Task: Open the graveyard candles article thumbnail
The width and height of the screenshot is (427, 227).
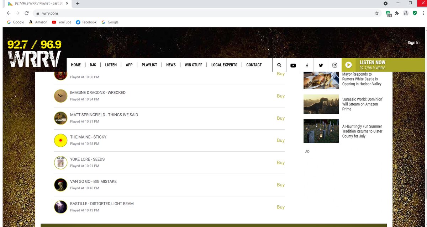Action: coord(321,131)
